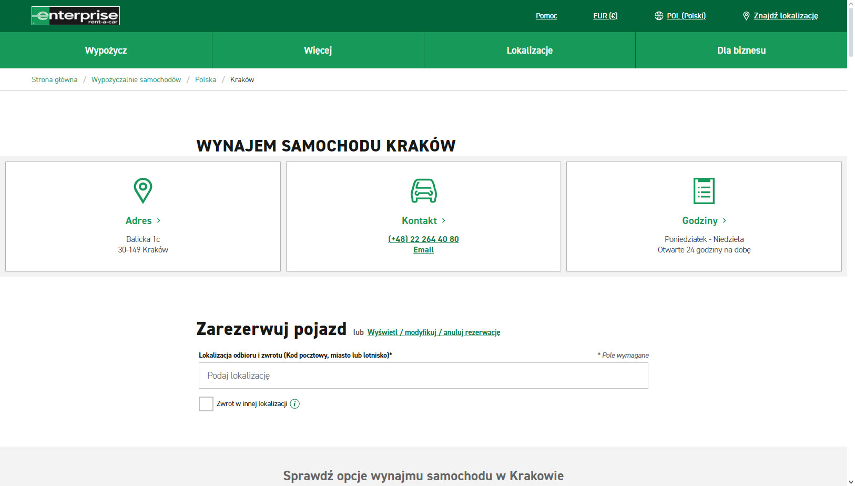Focus the Podaj lokalizację input field
855x486 pixels.
(x=423, y=376)
